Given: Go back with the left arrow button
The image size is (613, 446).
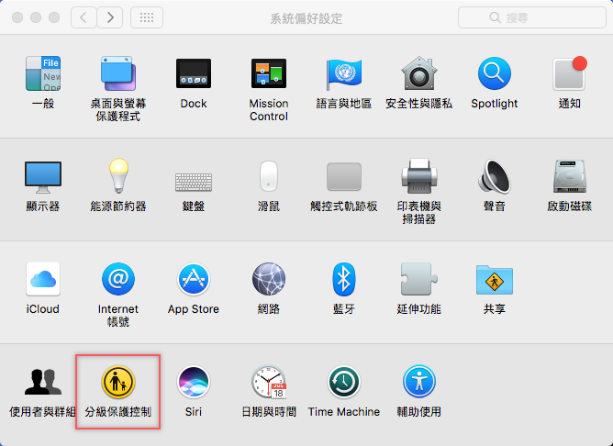Looking at the screenshot, I should click(x=84, y=17).
